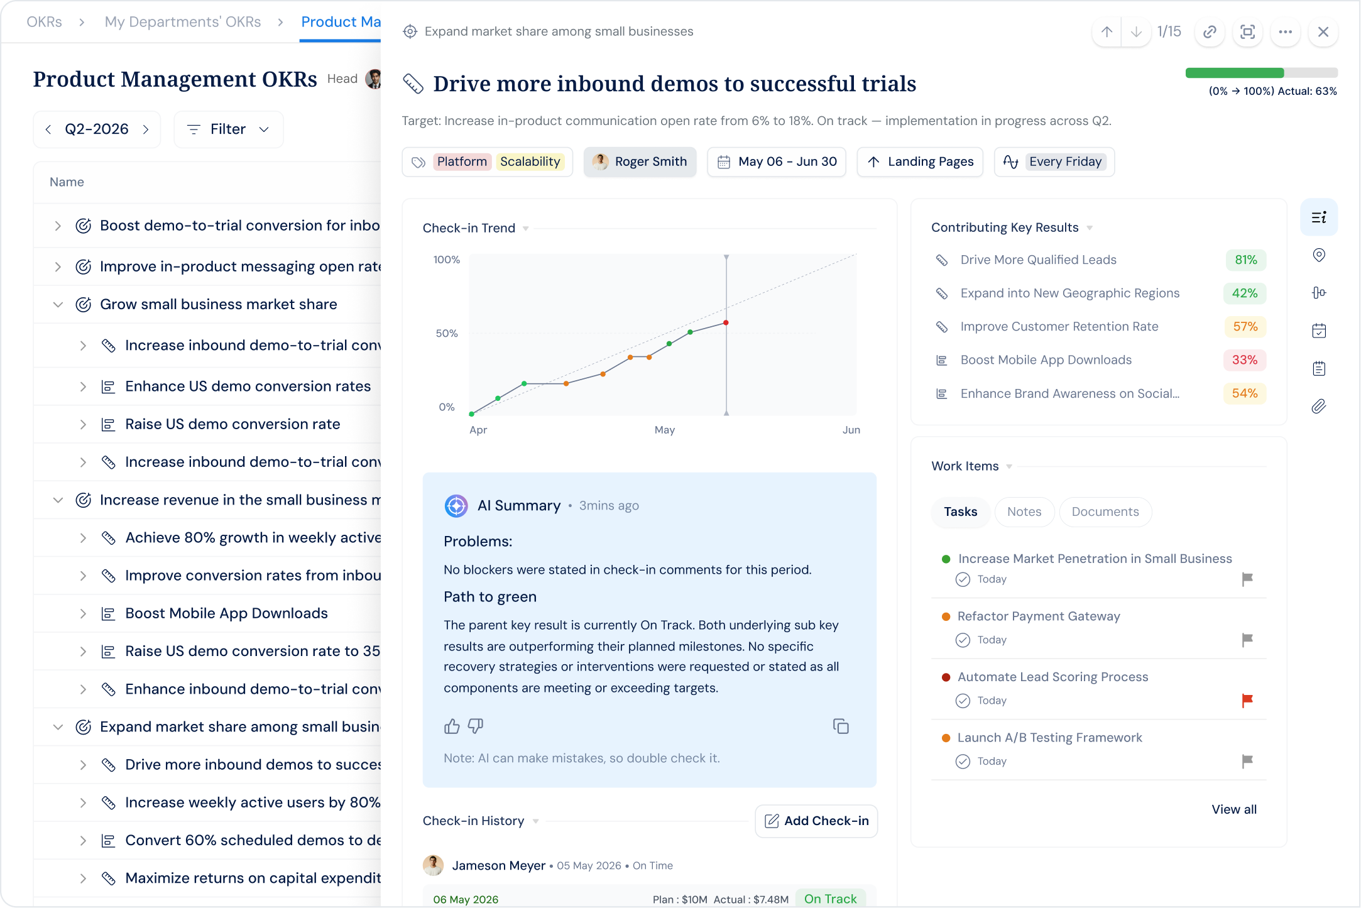Expand Boost demo-to-trial conversion objective
Viewport: 1361px width, 908px height.
pyautogui.click(x=58, y=226)
